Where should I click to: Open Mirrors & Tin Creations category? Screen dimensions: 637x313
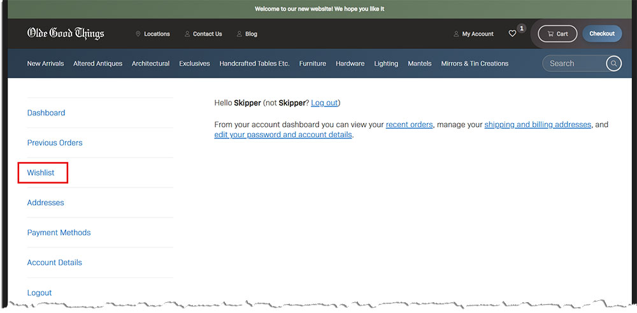tap(475, 63)
